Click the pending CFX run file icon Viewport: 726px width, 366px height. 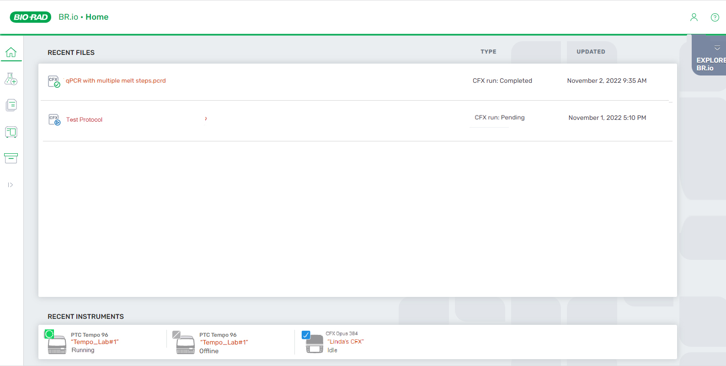pyautogui.click(x=54, y=120)
